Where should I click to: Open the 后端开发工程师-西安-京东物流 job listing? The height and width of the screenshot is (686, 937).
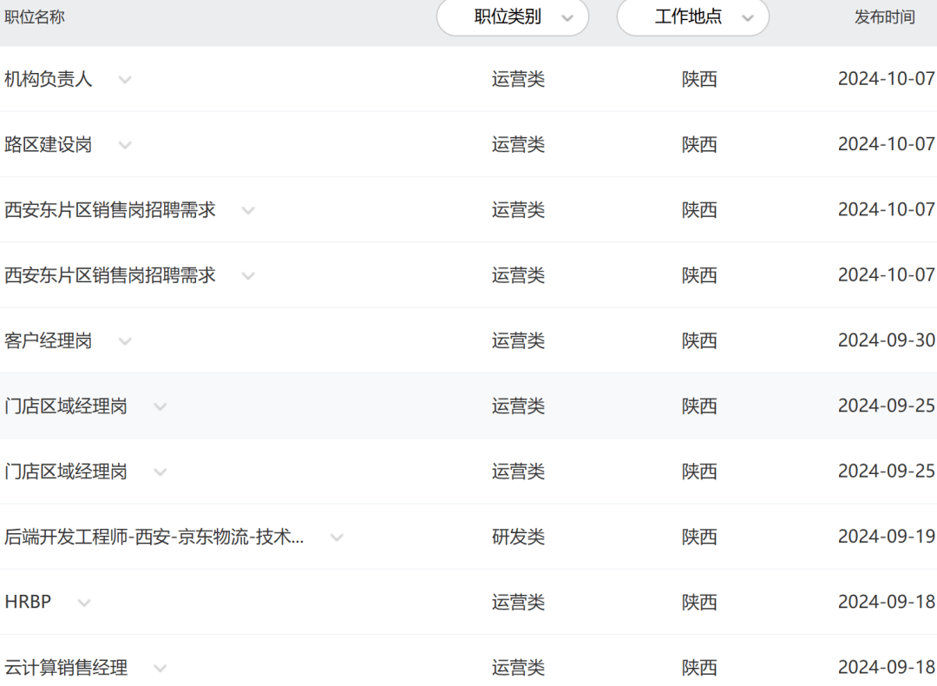[x=154, y=538]
